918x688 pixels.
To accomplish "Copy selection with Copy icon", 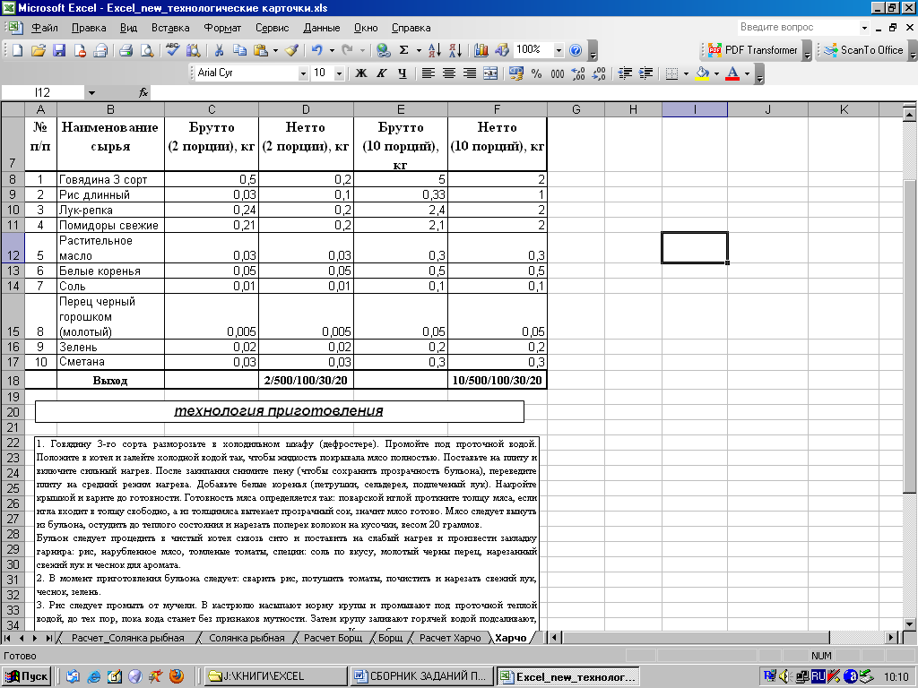I will pos(239,50).
